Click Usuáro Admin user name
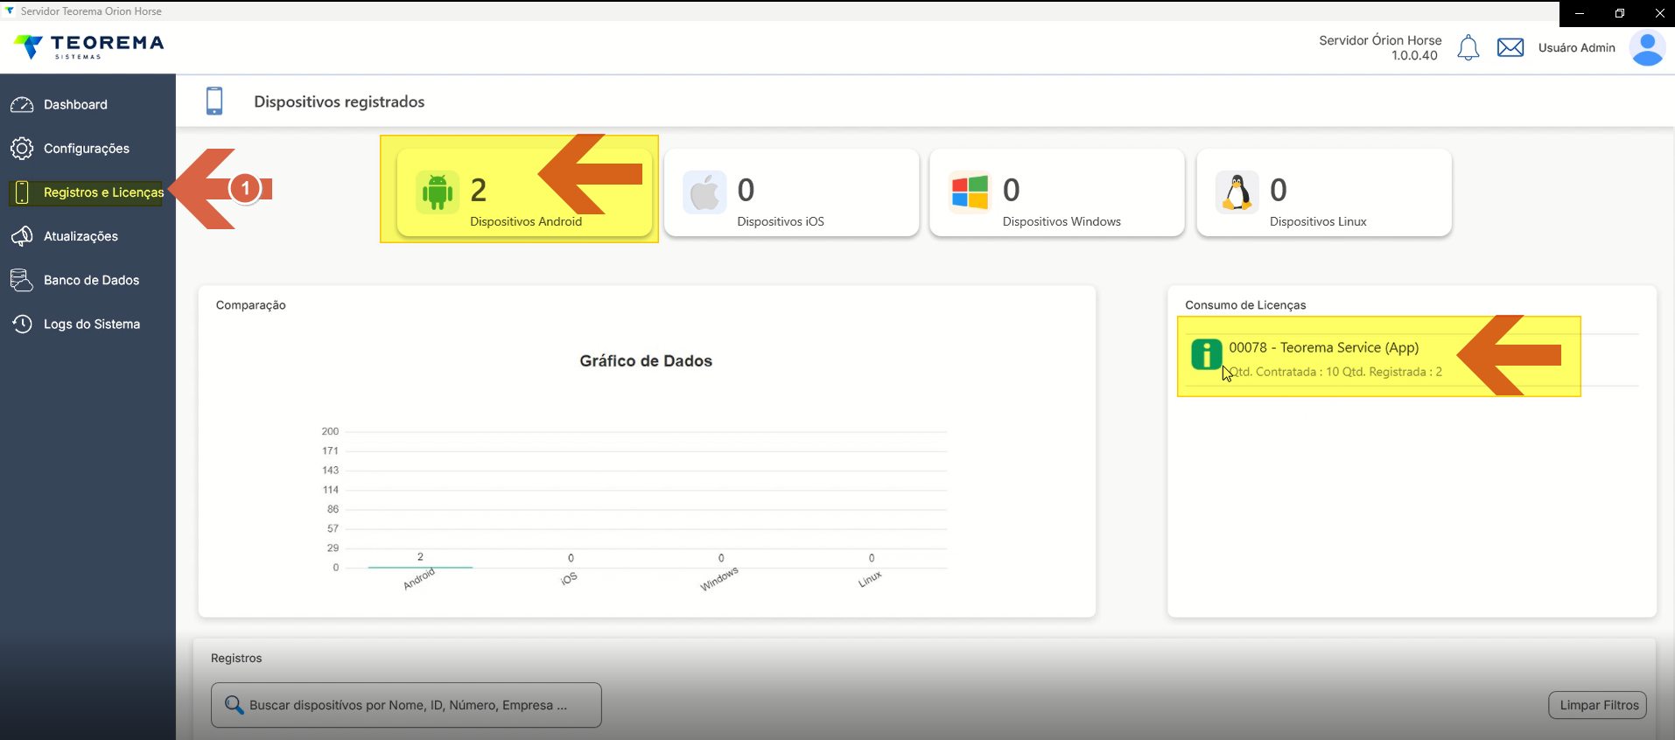1675x740 pixels. coord(1576,48)
